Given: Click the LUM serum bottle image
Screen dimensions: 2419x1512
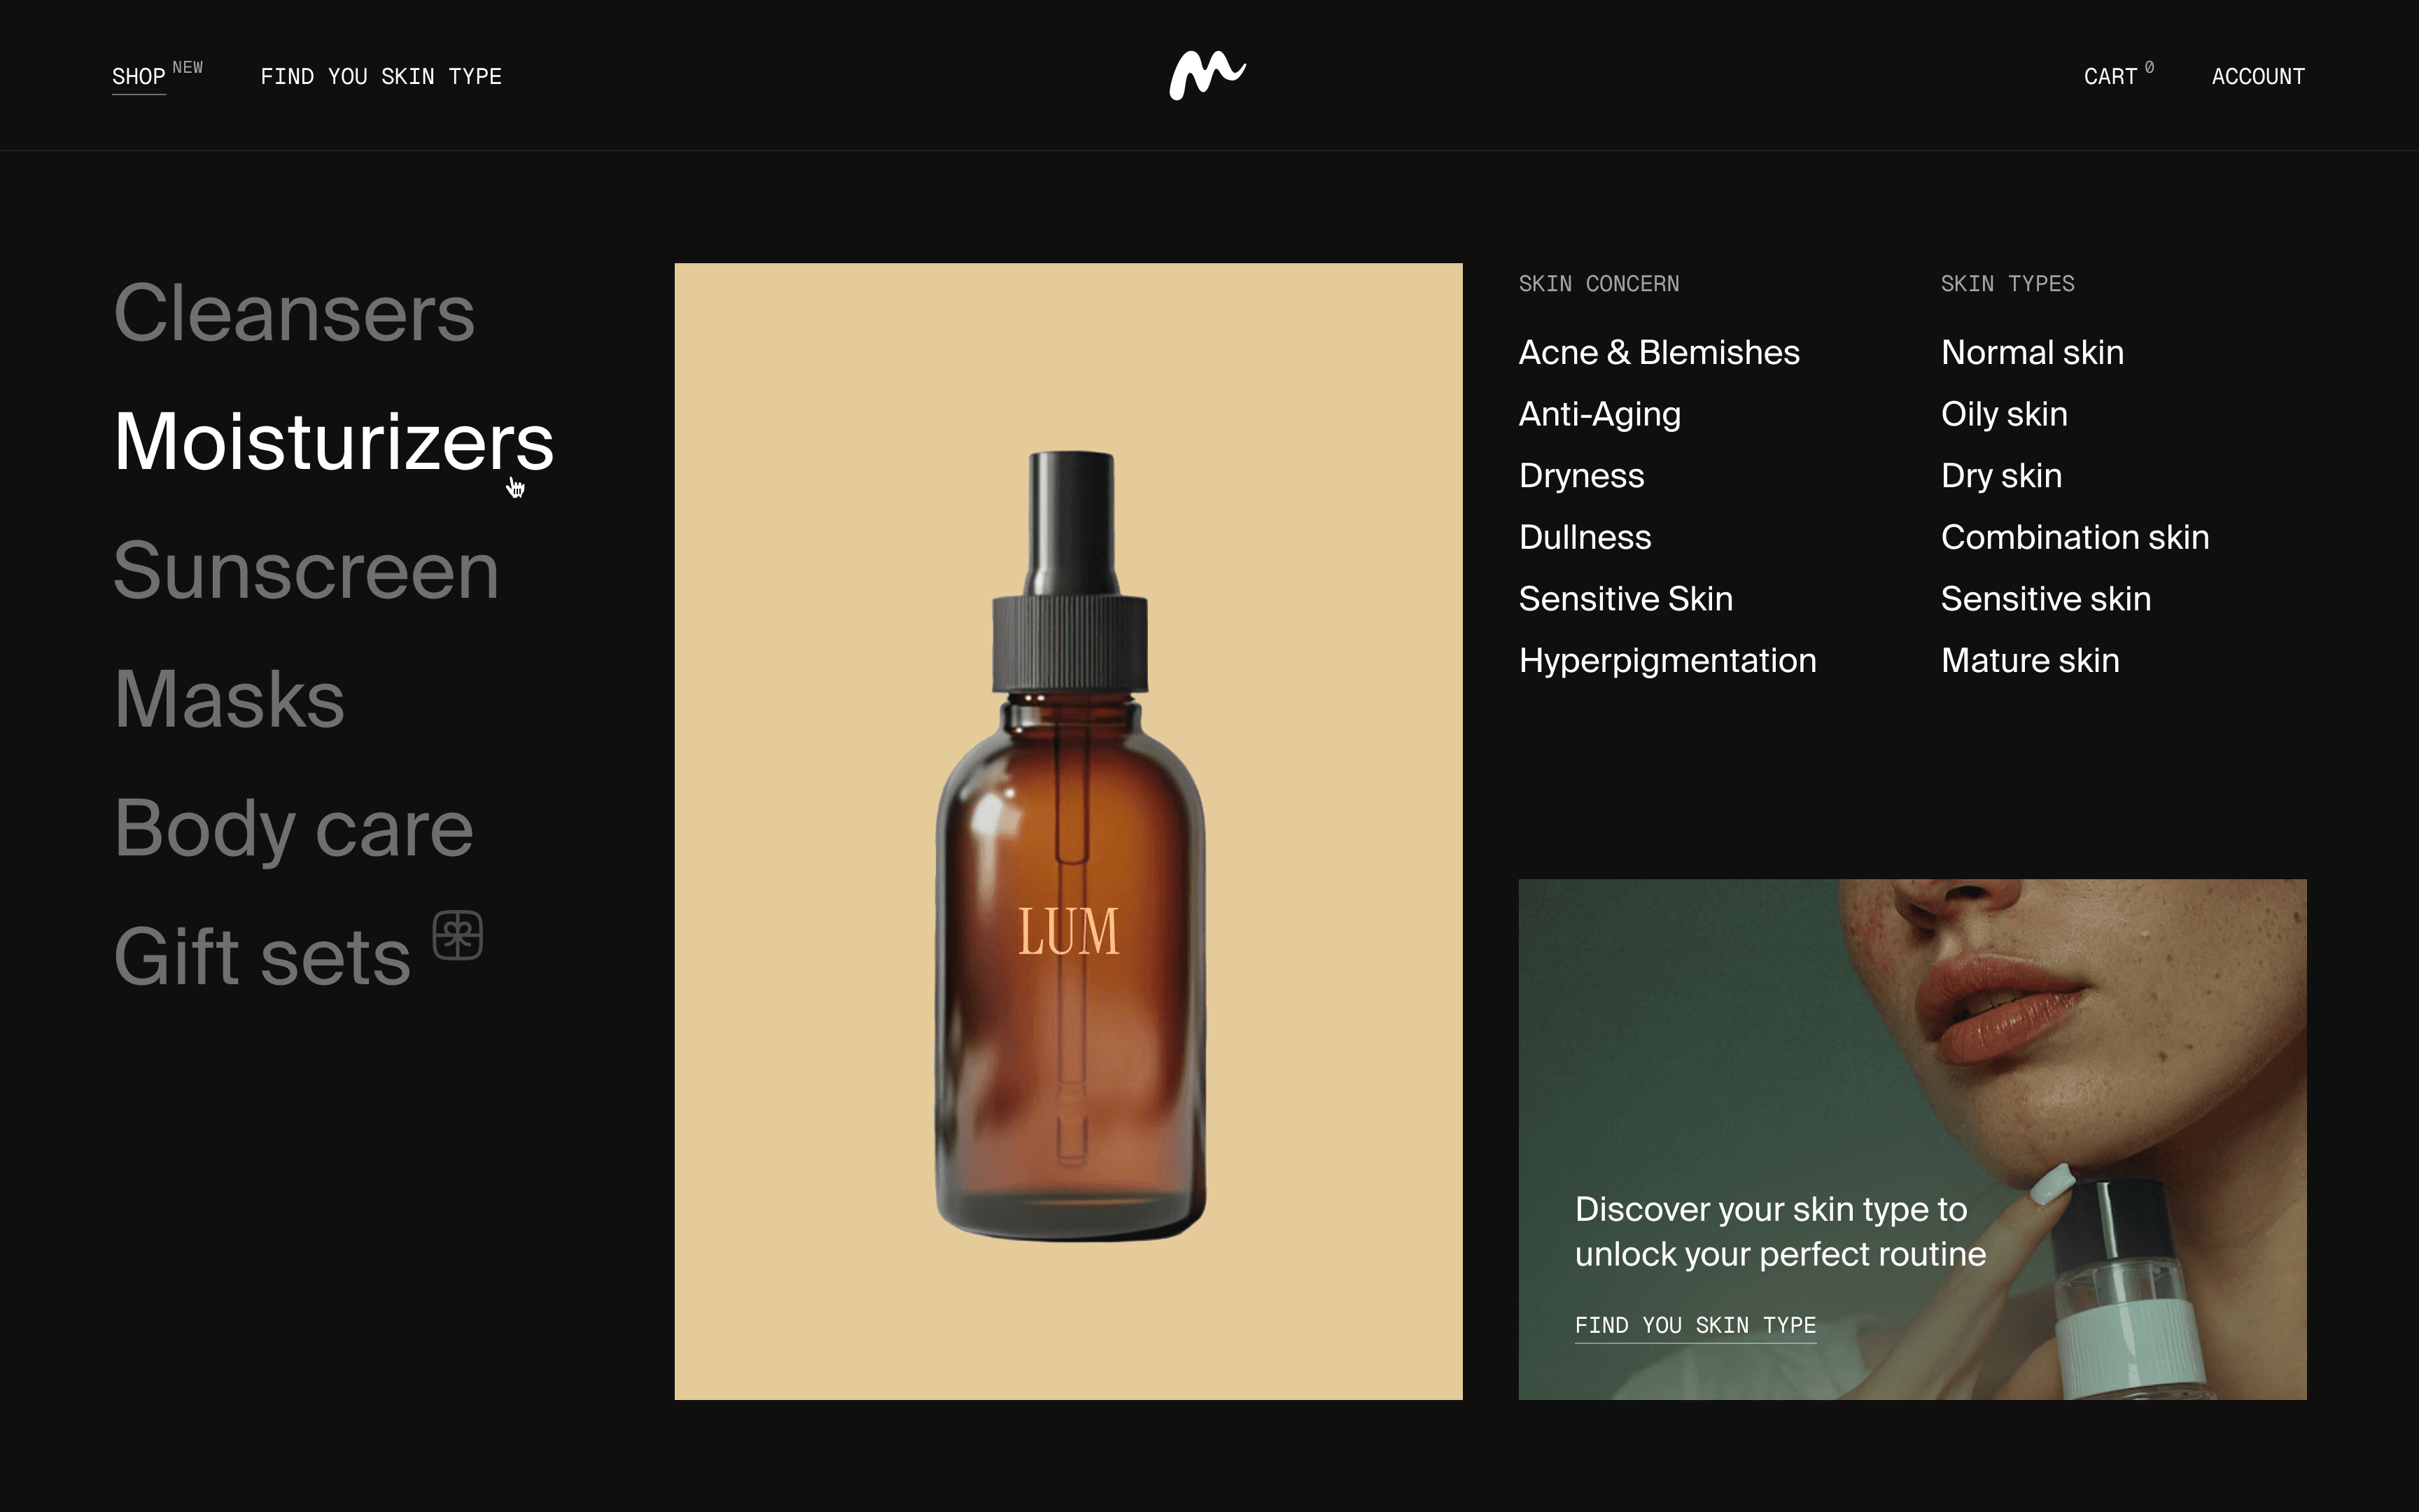Looking at the screenshot, I should point(1069,831).
